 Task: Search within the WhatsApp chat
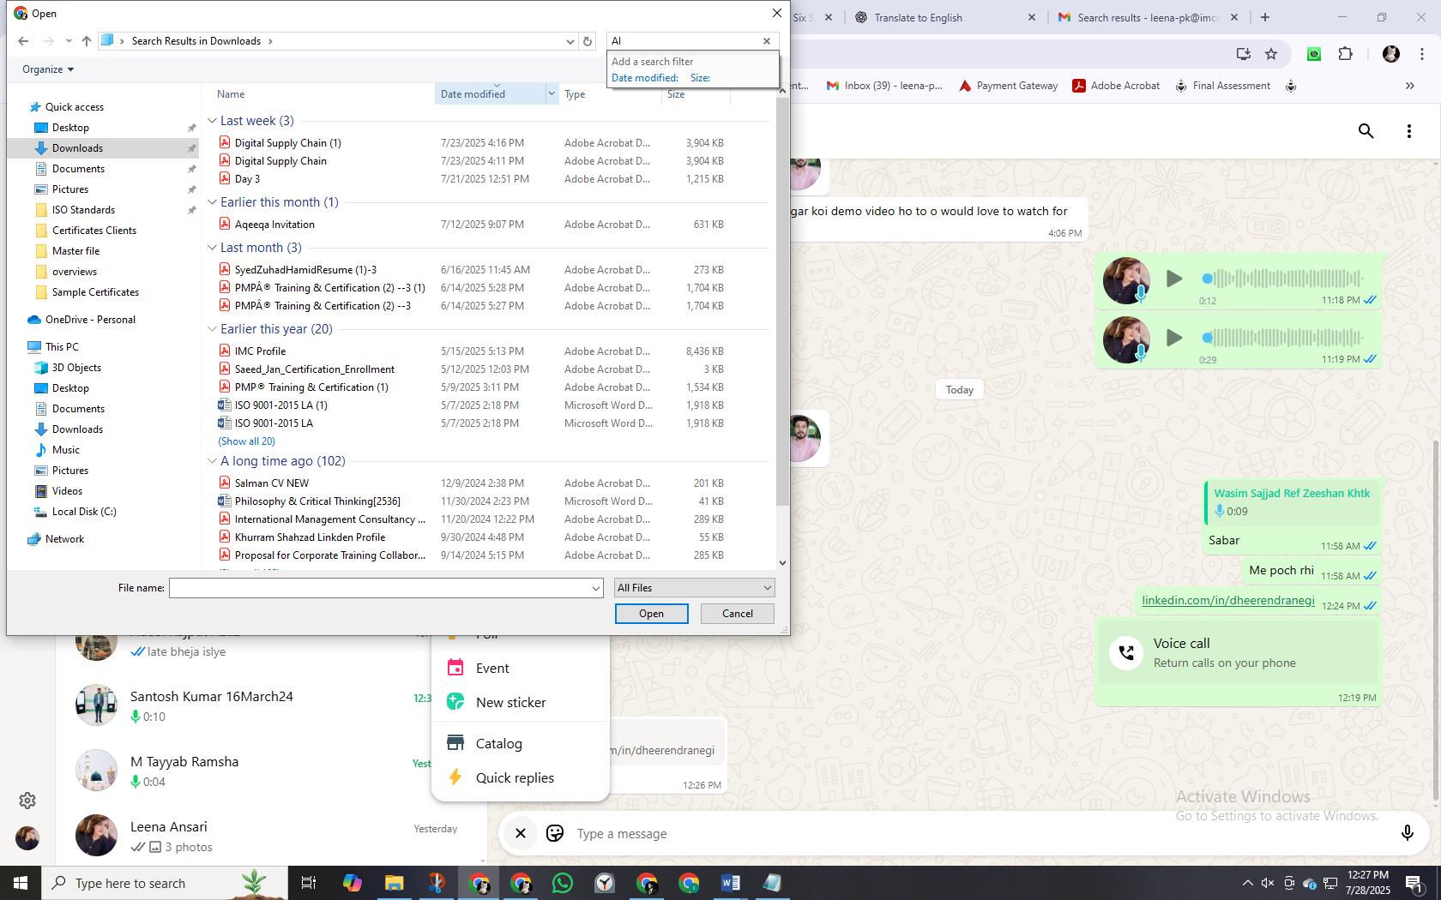point(1366,131)
